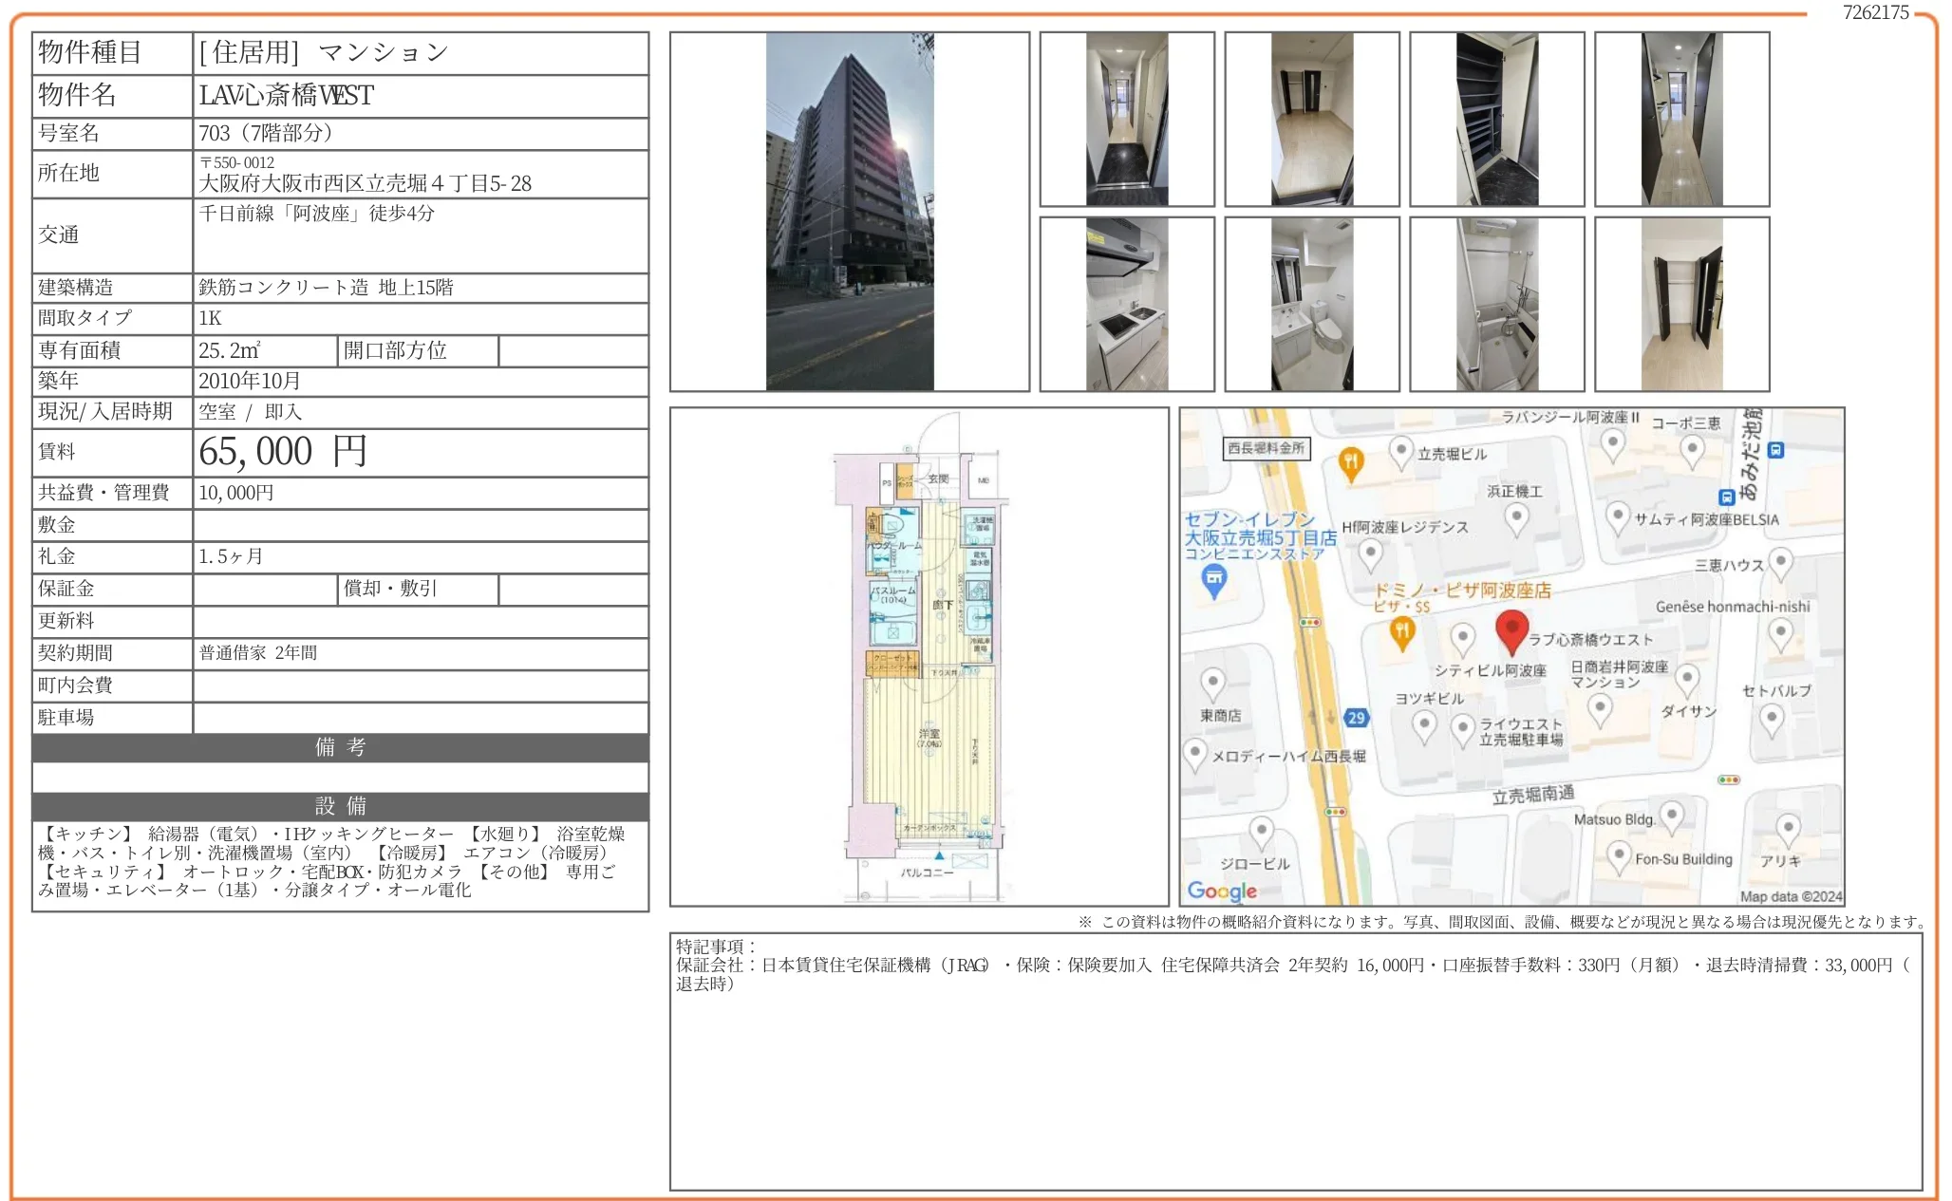The height and width of the screenshot is (1201, 1952).
Task: Select the Route 29 road shield
Action: pyautogui.click(x=1354, y=717)
